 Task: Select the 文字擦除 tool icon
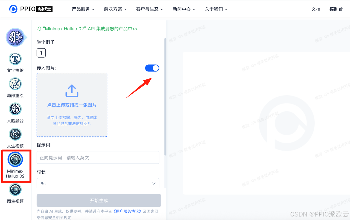click(x=15, y=59)
